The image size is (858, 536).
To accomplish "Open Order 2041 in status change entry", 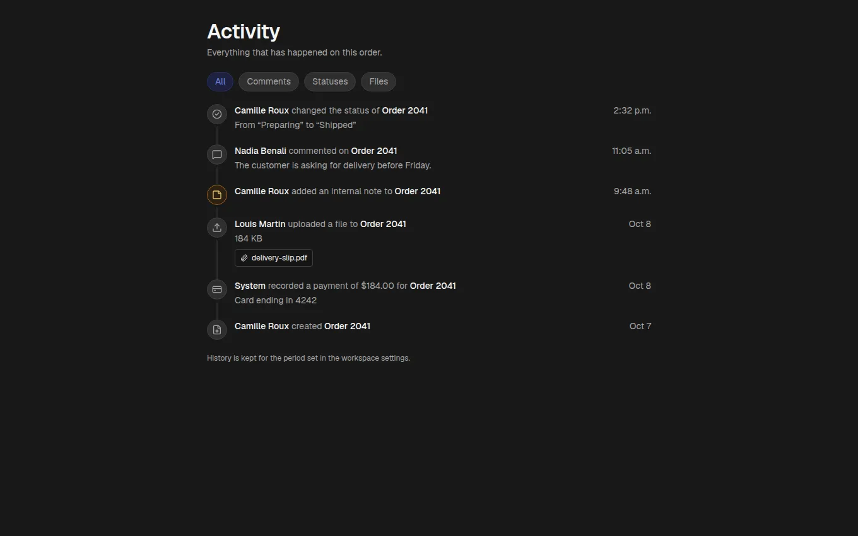I will pos(405,110).
